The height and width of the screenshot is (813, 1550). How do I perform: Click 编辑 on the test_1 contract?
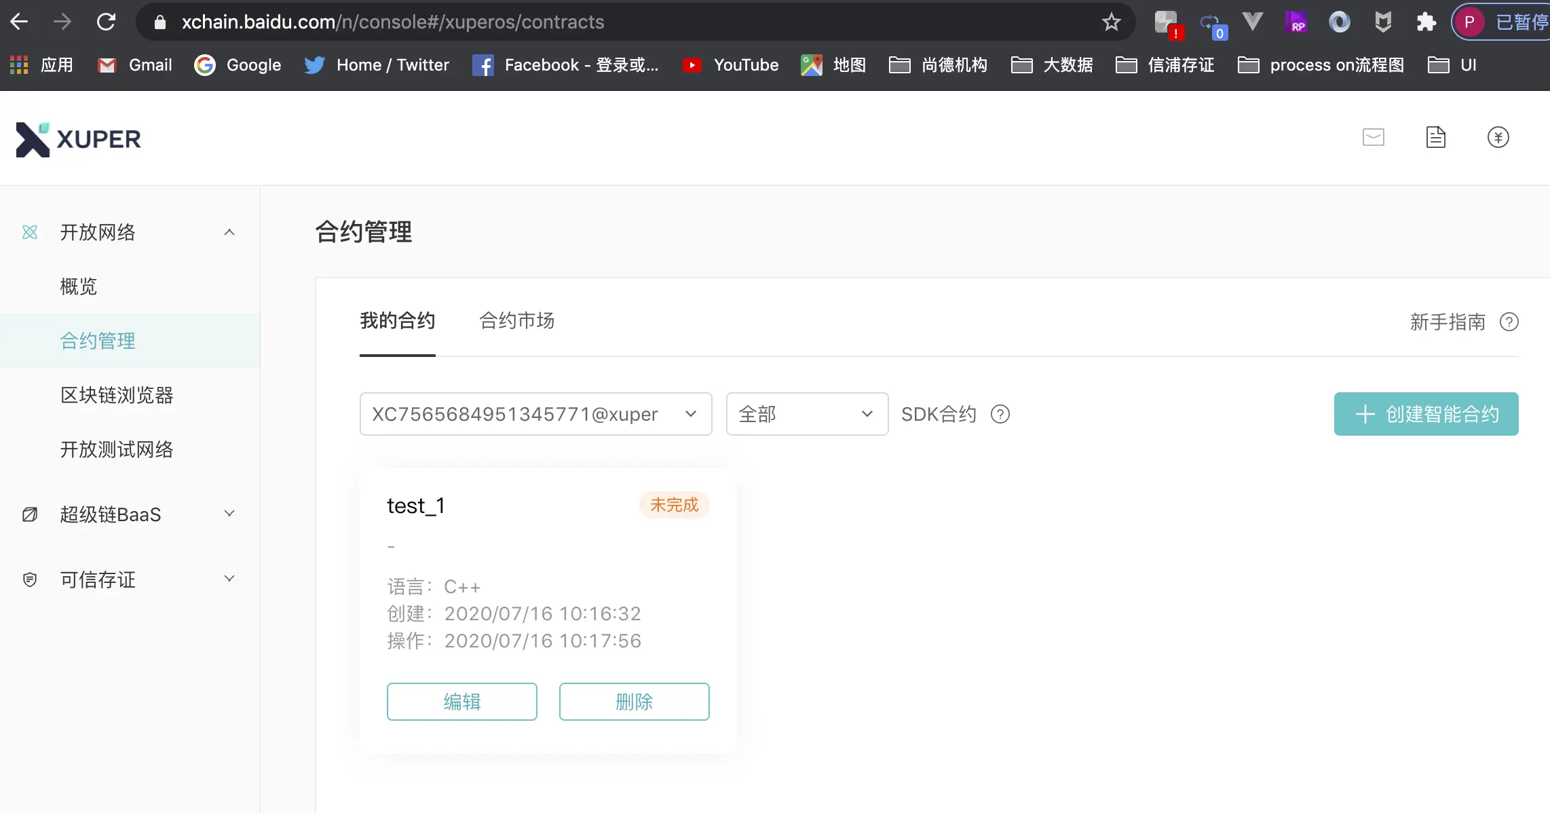coord(461,702)
